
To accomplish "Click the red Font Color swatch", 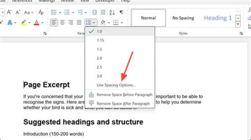I will 36,23.
